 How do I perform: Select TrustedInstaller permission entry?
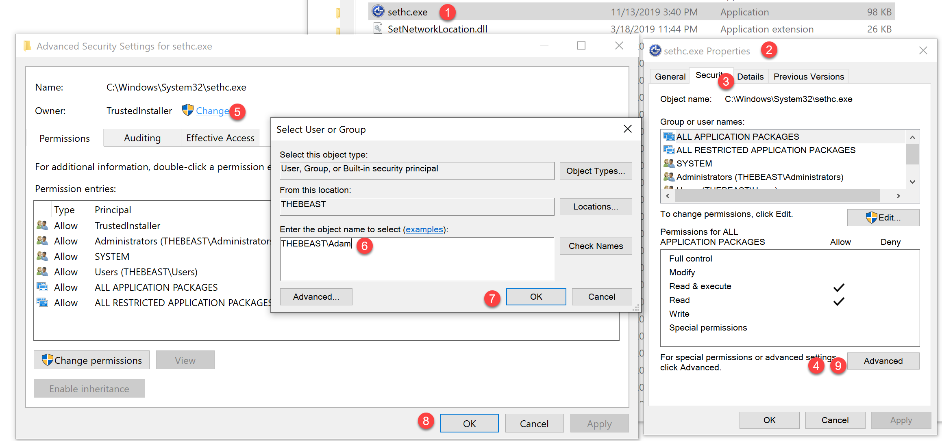pos(153,225)
